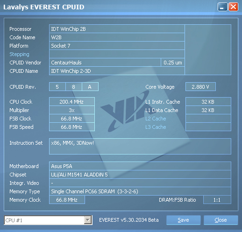
Task: Click 'Single Channel PC66 SDRAM' memory type
Action: 140,191
